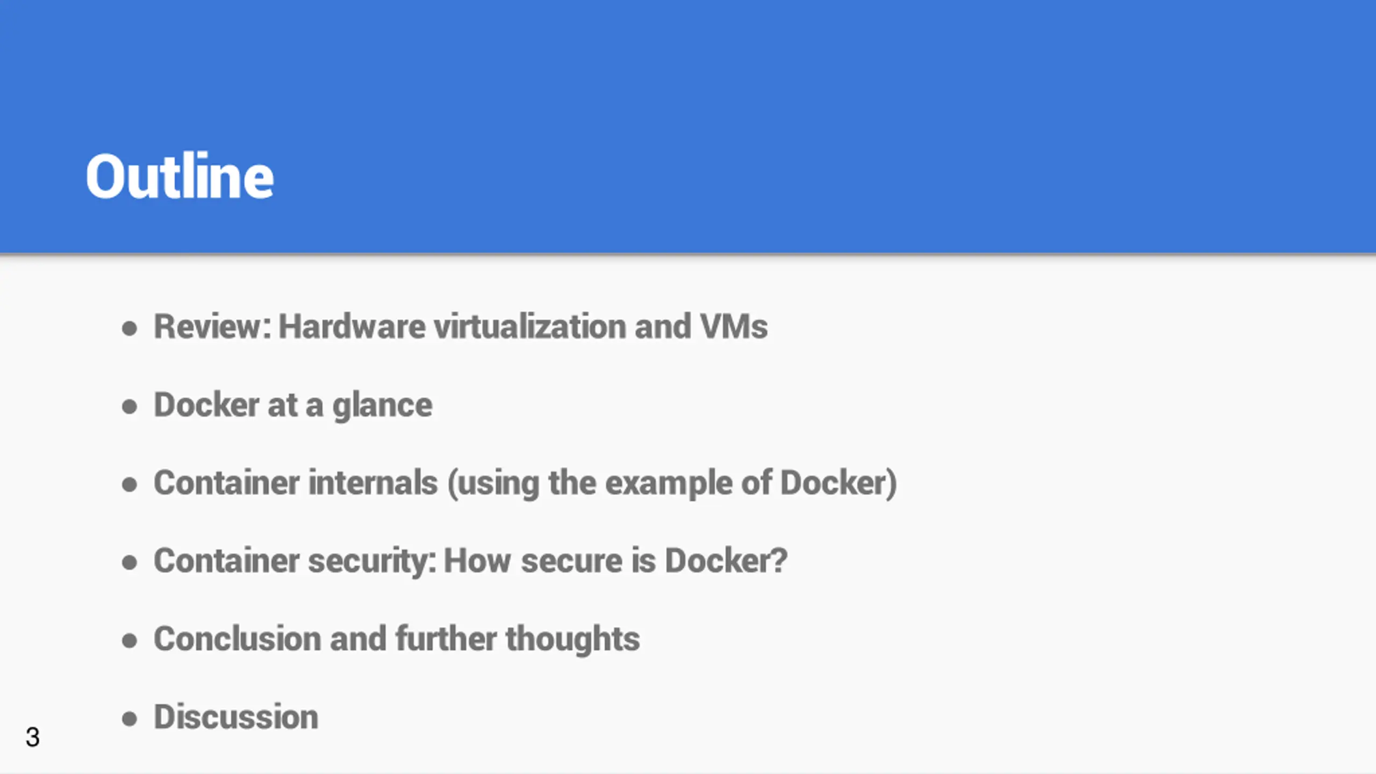
Task: Click the word 'VMs' in first bullet
Action: pos(734,326)
